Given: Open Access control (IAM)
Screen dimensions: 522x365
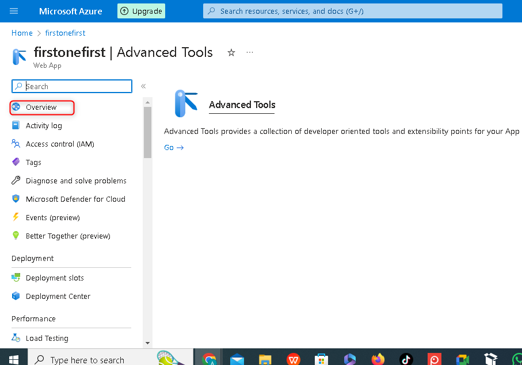Looking at the screenshot, I should [x=60, y=144].
